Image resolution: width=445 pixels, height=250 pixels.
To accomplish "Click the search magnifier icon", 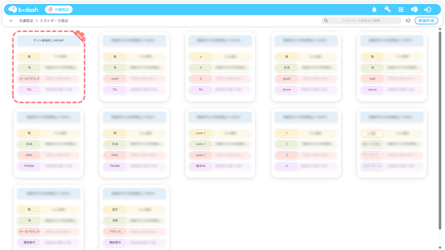I will [x=326, y=21].
